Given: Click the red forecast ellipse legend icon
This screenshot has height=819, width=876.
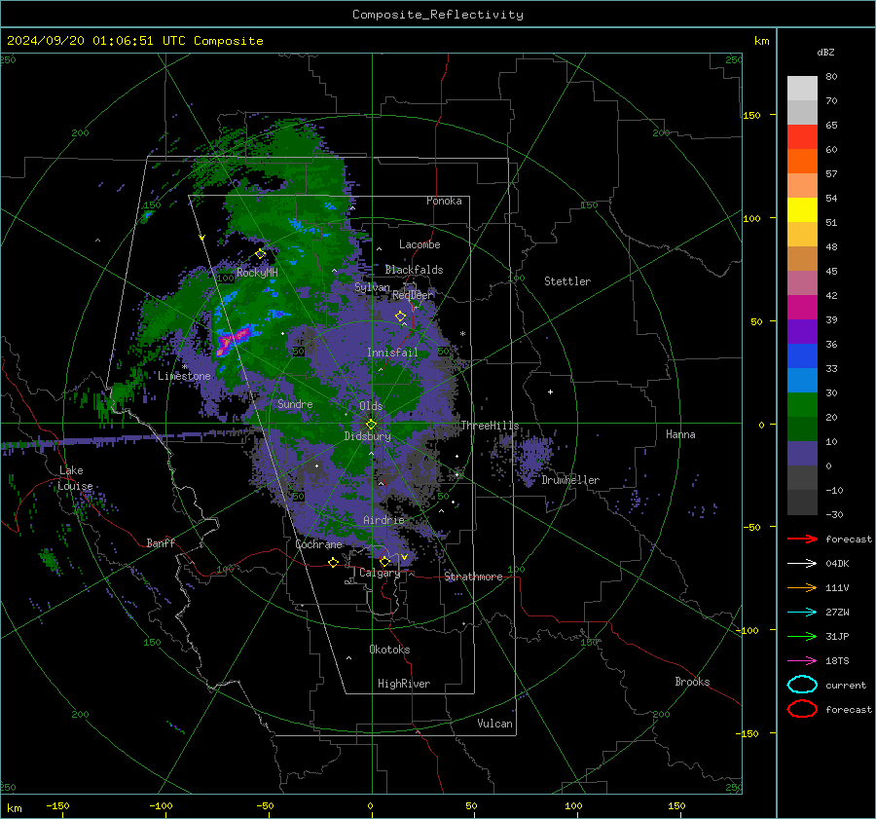Looking at the screenshot, I should coord(802,709).
